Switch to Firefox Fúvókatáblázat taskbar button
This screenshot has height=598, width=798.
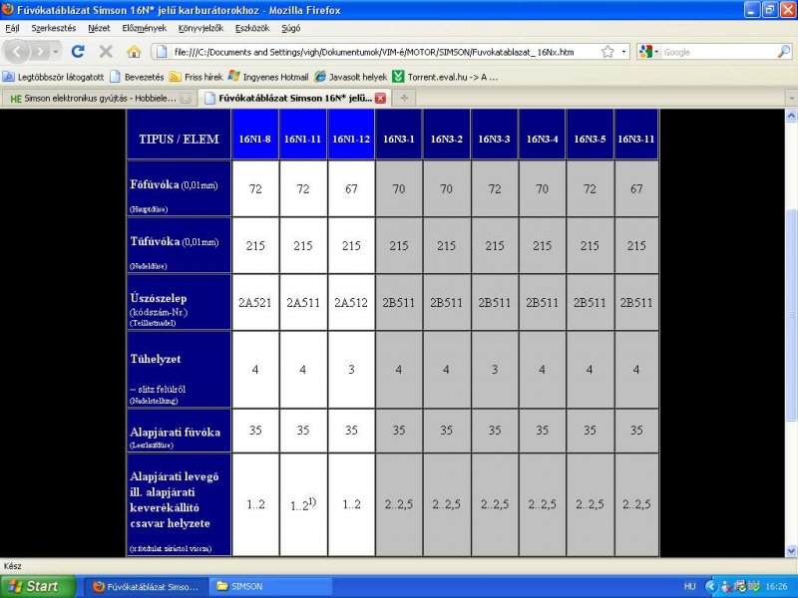click(147, 586)
